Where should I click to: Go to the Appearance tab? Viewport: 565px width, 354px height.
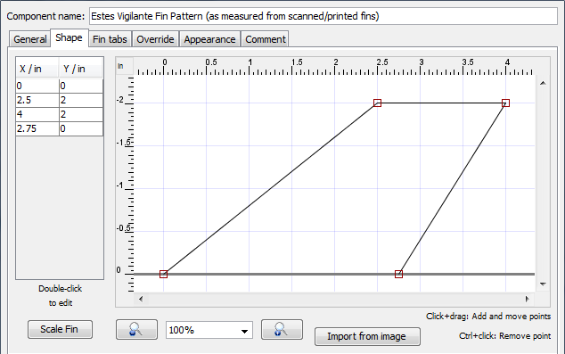tap(209, 39)
